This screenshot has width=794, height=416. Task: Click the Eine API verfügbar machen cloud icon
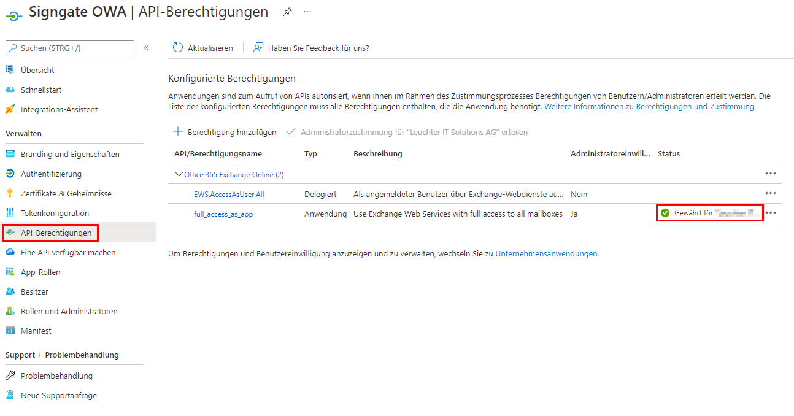click(x=10, y=252)
